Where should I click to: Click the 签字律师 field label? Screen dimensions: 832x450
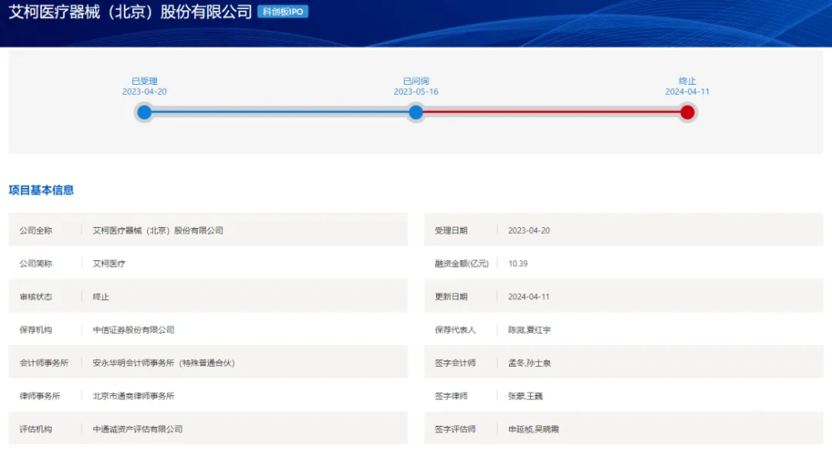(451, 396)
